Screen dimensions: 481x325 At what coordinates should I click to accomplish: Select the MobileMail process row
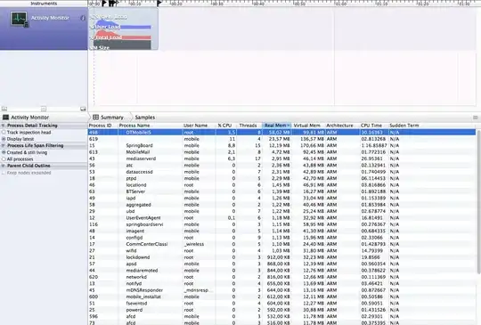pyautogui.click(x=281, y=152)
